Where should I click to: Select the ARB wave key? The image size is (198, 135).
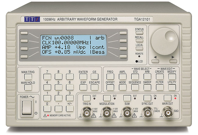(147, 77)
